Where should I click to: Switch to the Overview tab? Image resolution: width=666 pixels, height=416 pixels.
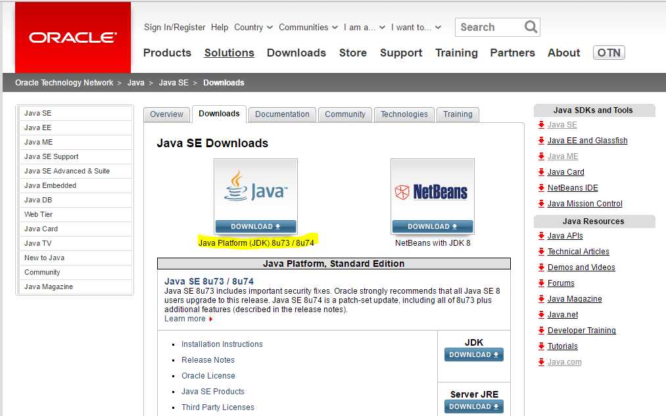pyautogui.click(x=166, y=114)
